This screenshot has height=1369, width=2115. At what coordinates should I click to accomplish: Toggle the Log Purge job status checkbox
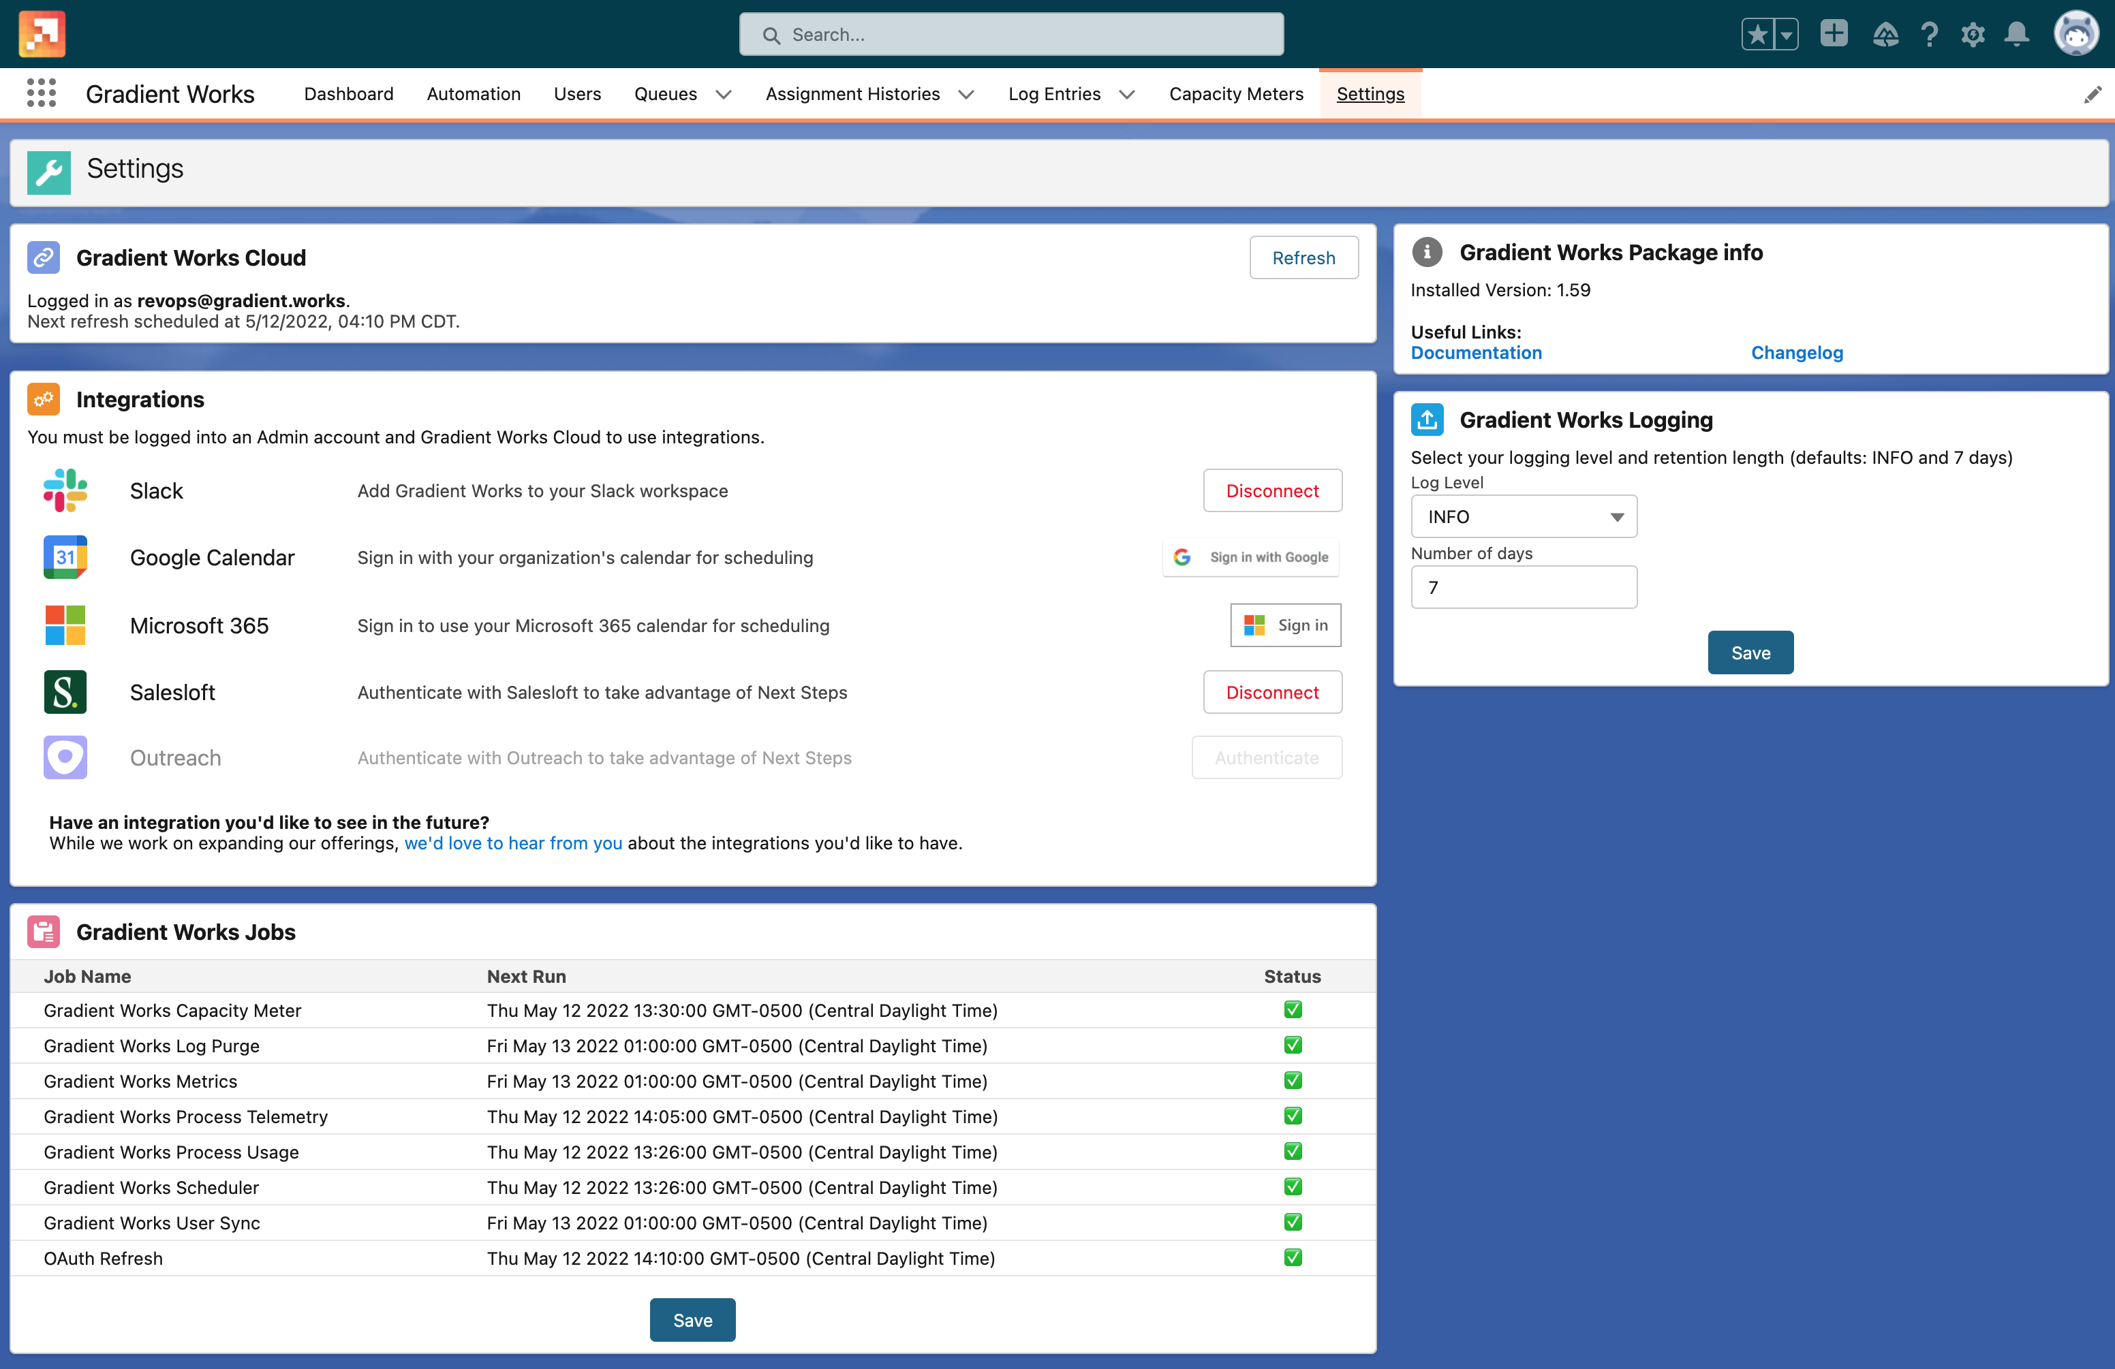coord(1292,1045)
